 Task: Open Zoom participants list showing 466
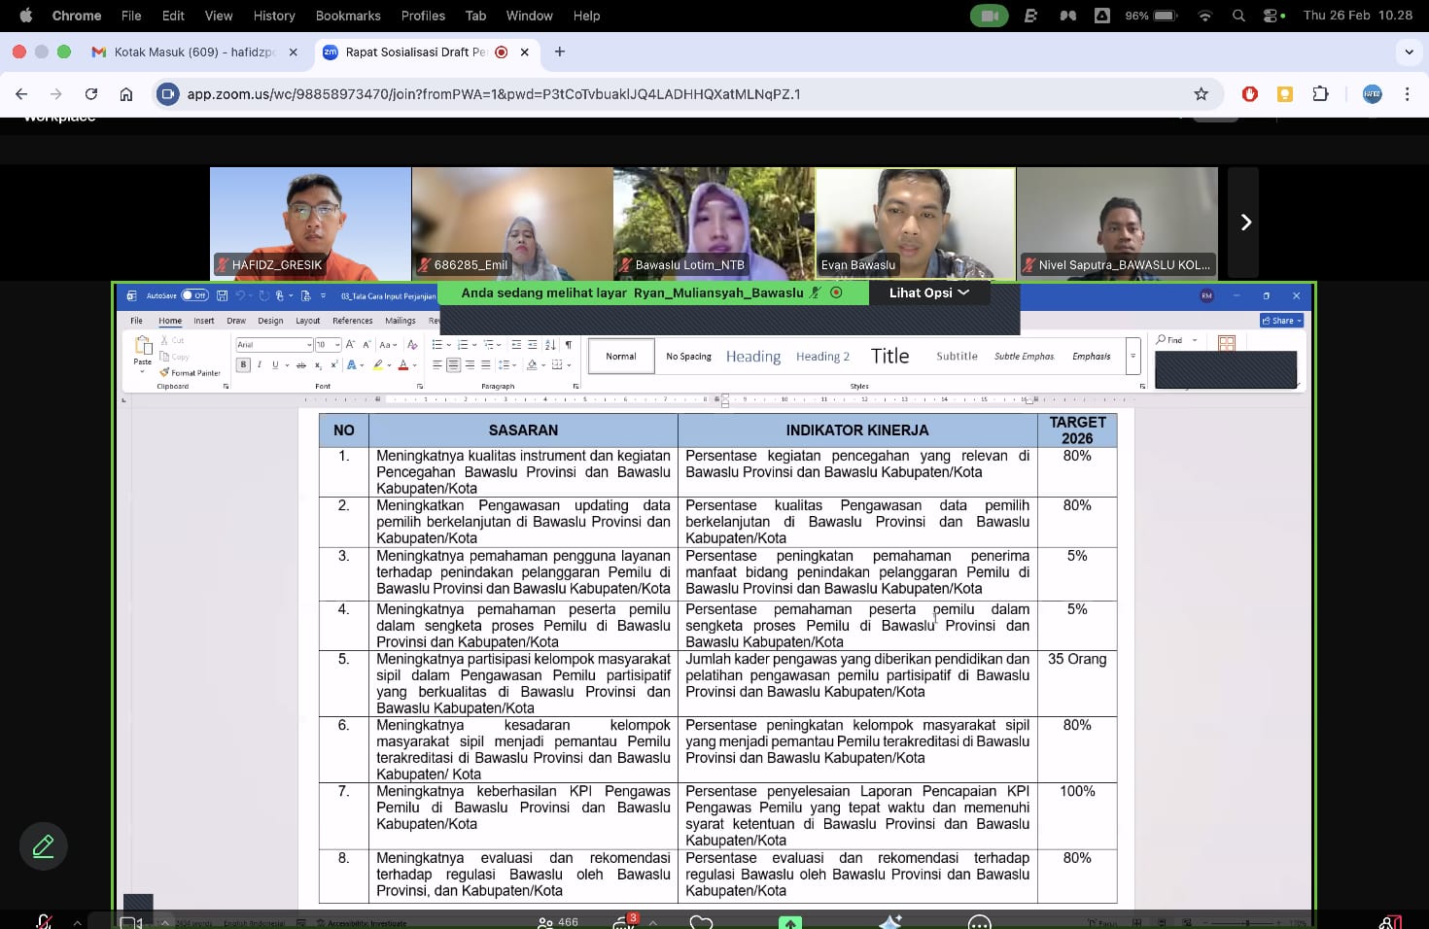point(557,921)
